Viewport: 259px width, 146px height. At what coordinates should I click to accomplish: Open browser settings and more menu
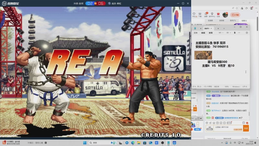[256, 8]
